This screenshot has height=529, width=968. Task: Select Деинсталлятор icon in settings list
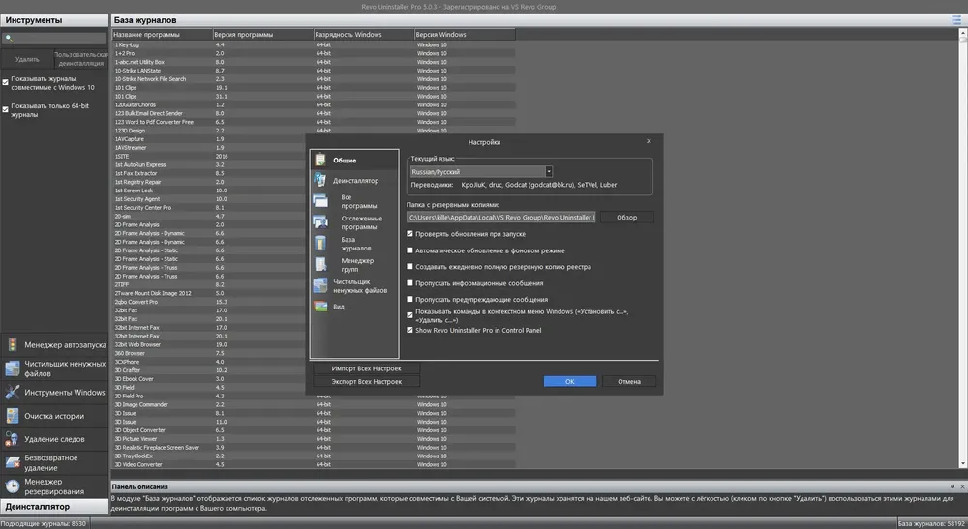coord(319,180)
